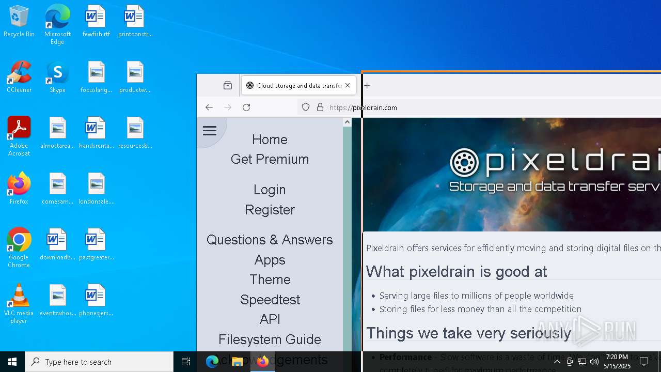Open the handsrenta... Word document icon

[x=96, y=133]
